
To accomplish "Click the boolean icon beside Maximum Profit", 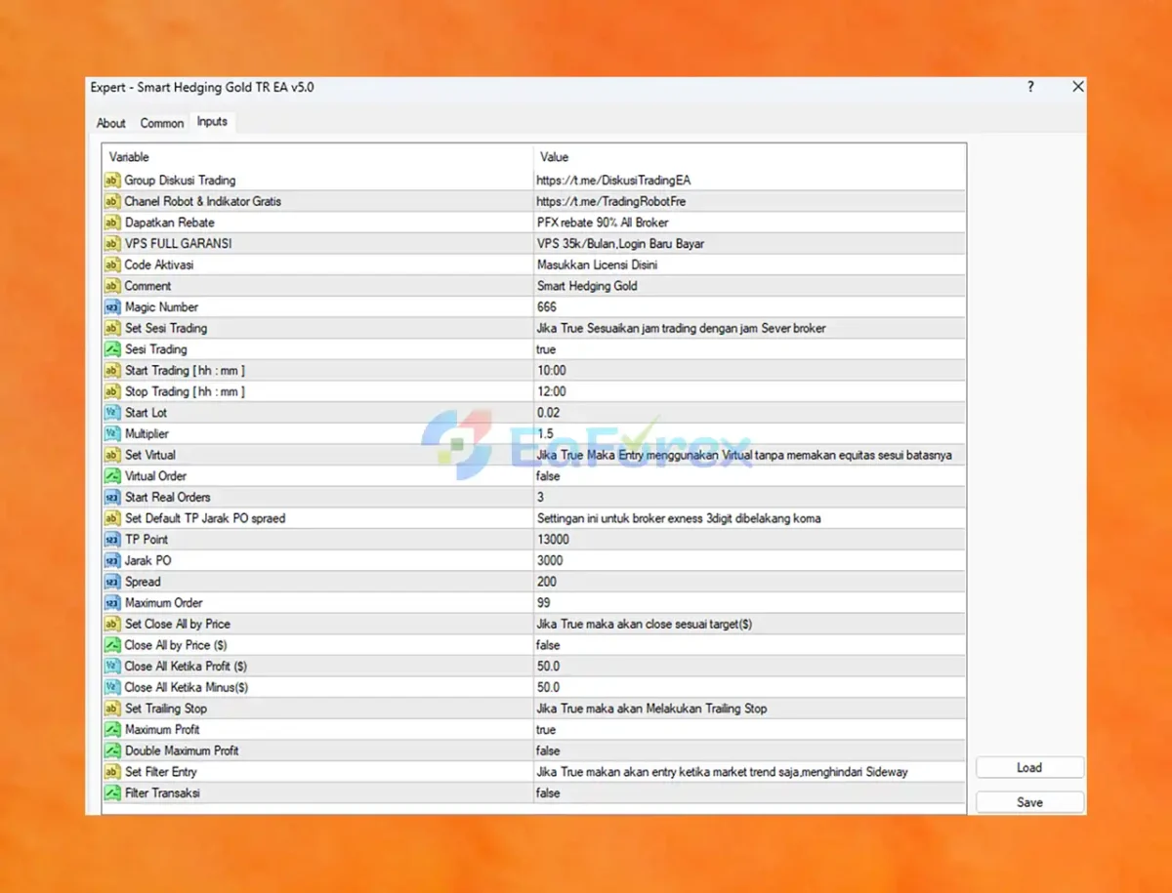I will (111, 730).
